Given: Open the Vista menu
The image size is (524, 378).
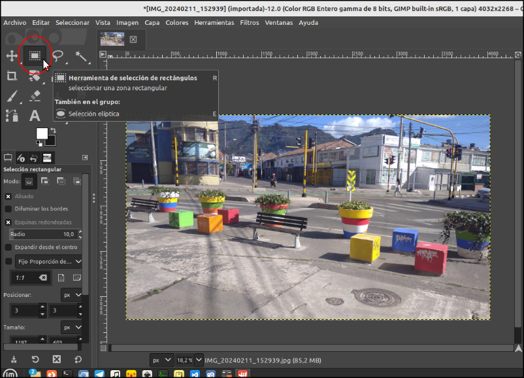Looking at the screenshot, I should (x=103, y=23).
